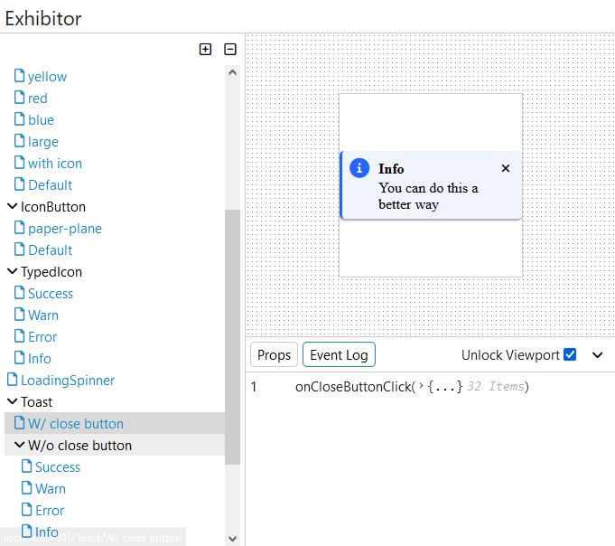Viewport: 615px width, 546px height.
Task: Open TypedIcon Success story
Action: click(x=51, y=294)
